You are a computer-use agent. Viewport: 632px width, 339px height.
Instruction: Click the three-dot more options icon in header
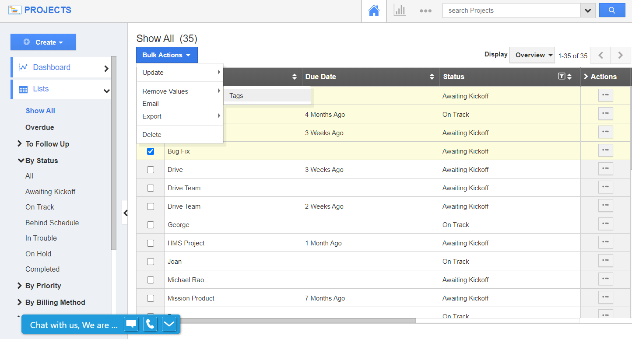pos(425,11)
